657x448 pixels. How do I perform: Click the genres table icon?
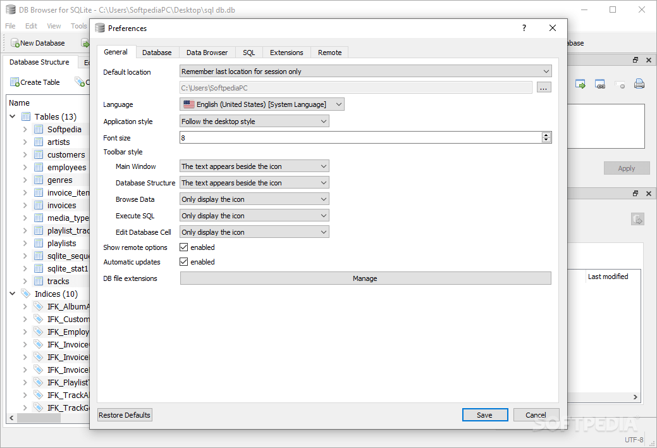coord(39,180)
